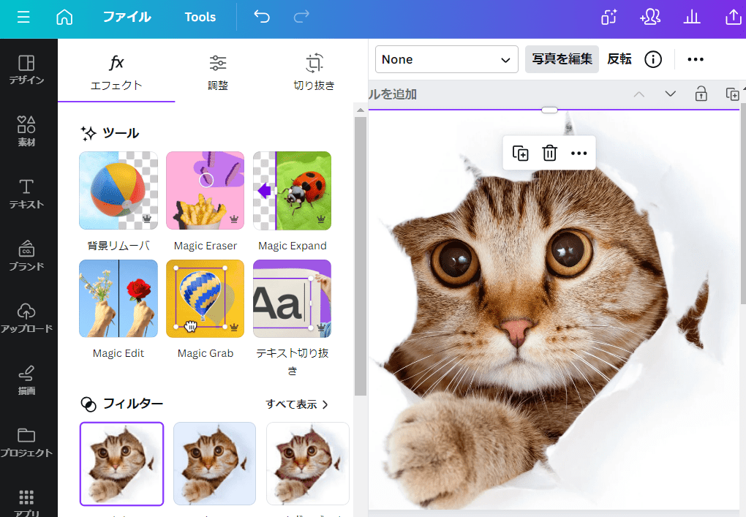Expand すべて表示 for filters
This screenshot has height=517, width=746.
[x=297, y=404]
